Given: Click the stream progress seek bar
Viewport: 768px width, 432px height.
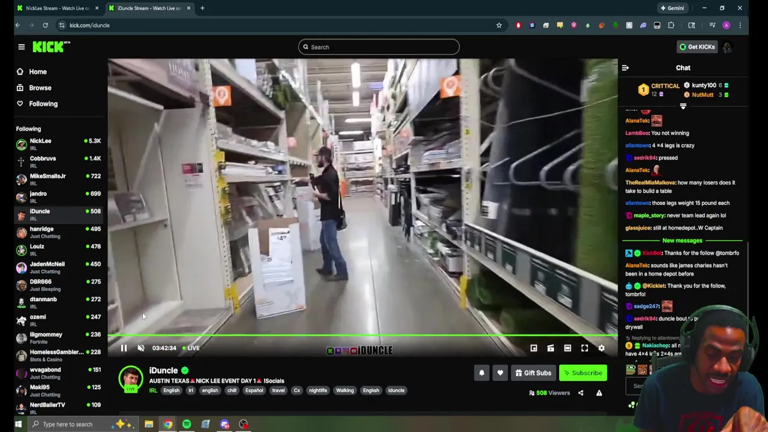Looking at the screenshot, I should click(362, 337).
